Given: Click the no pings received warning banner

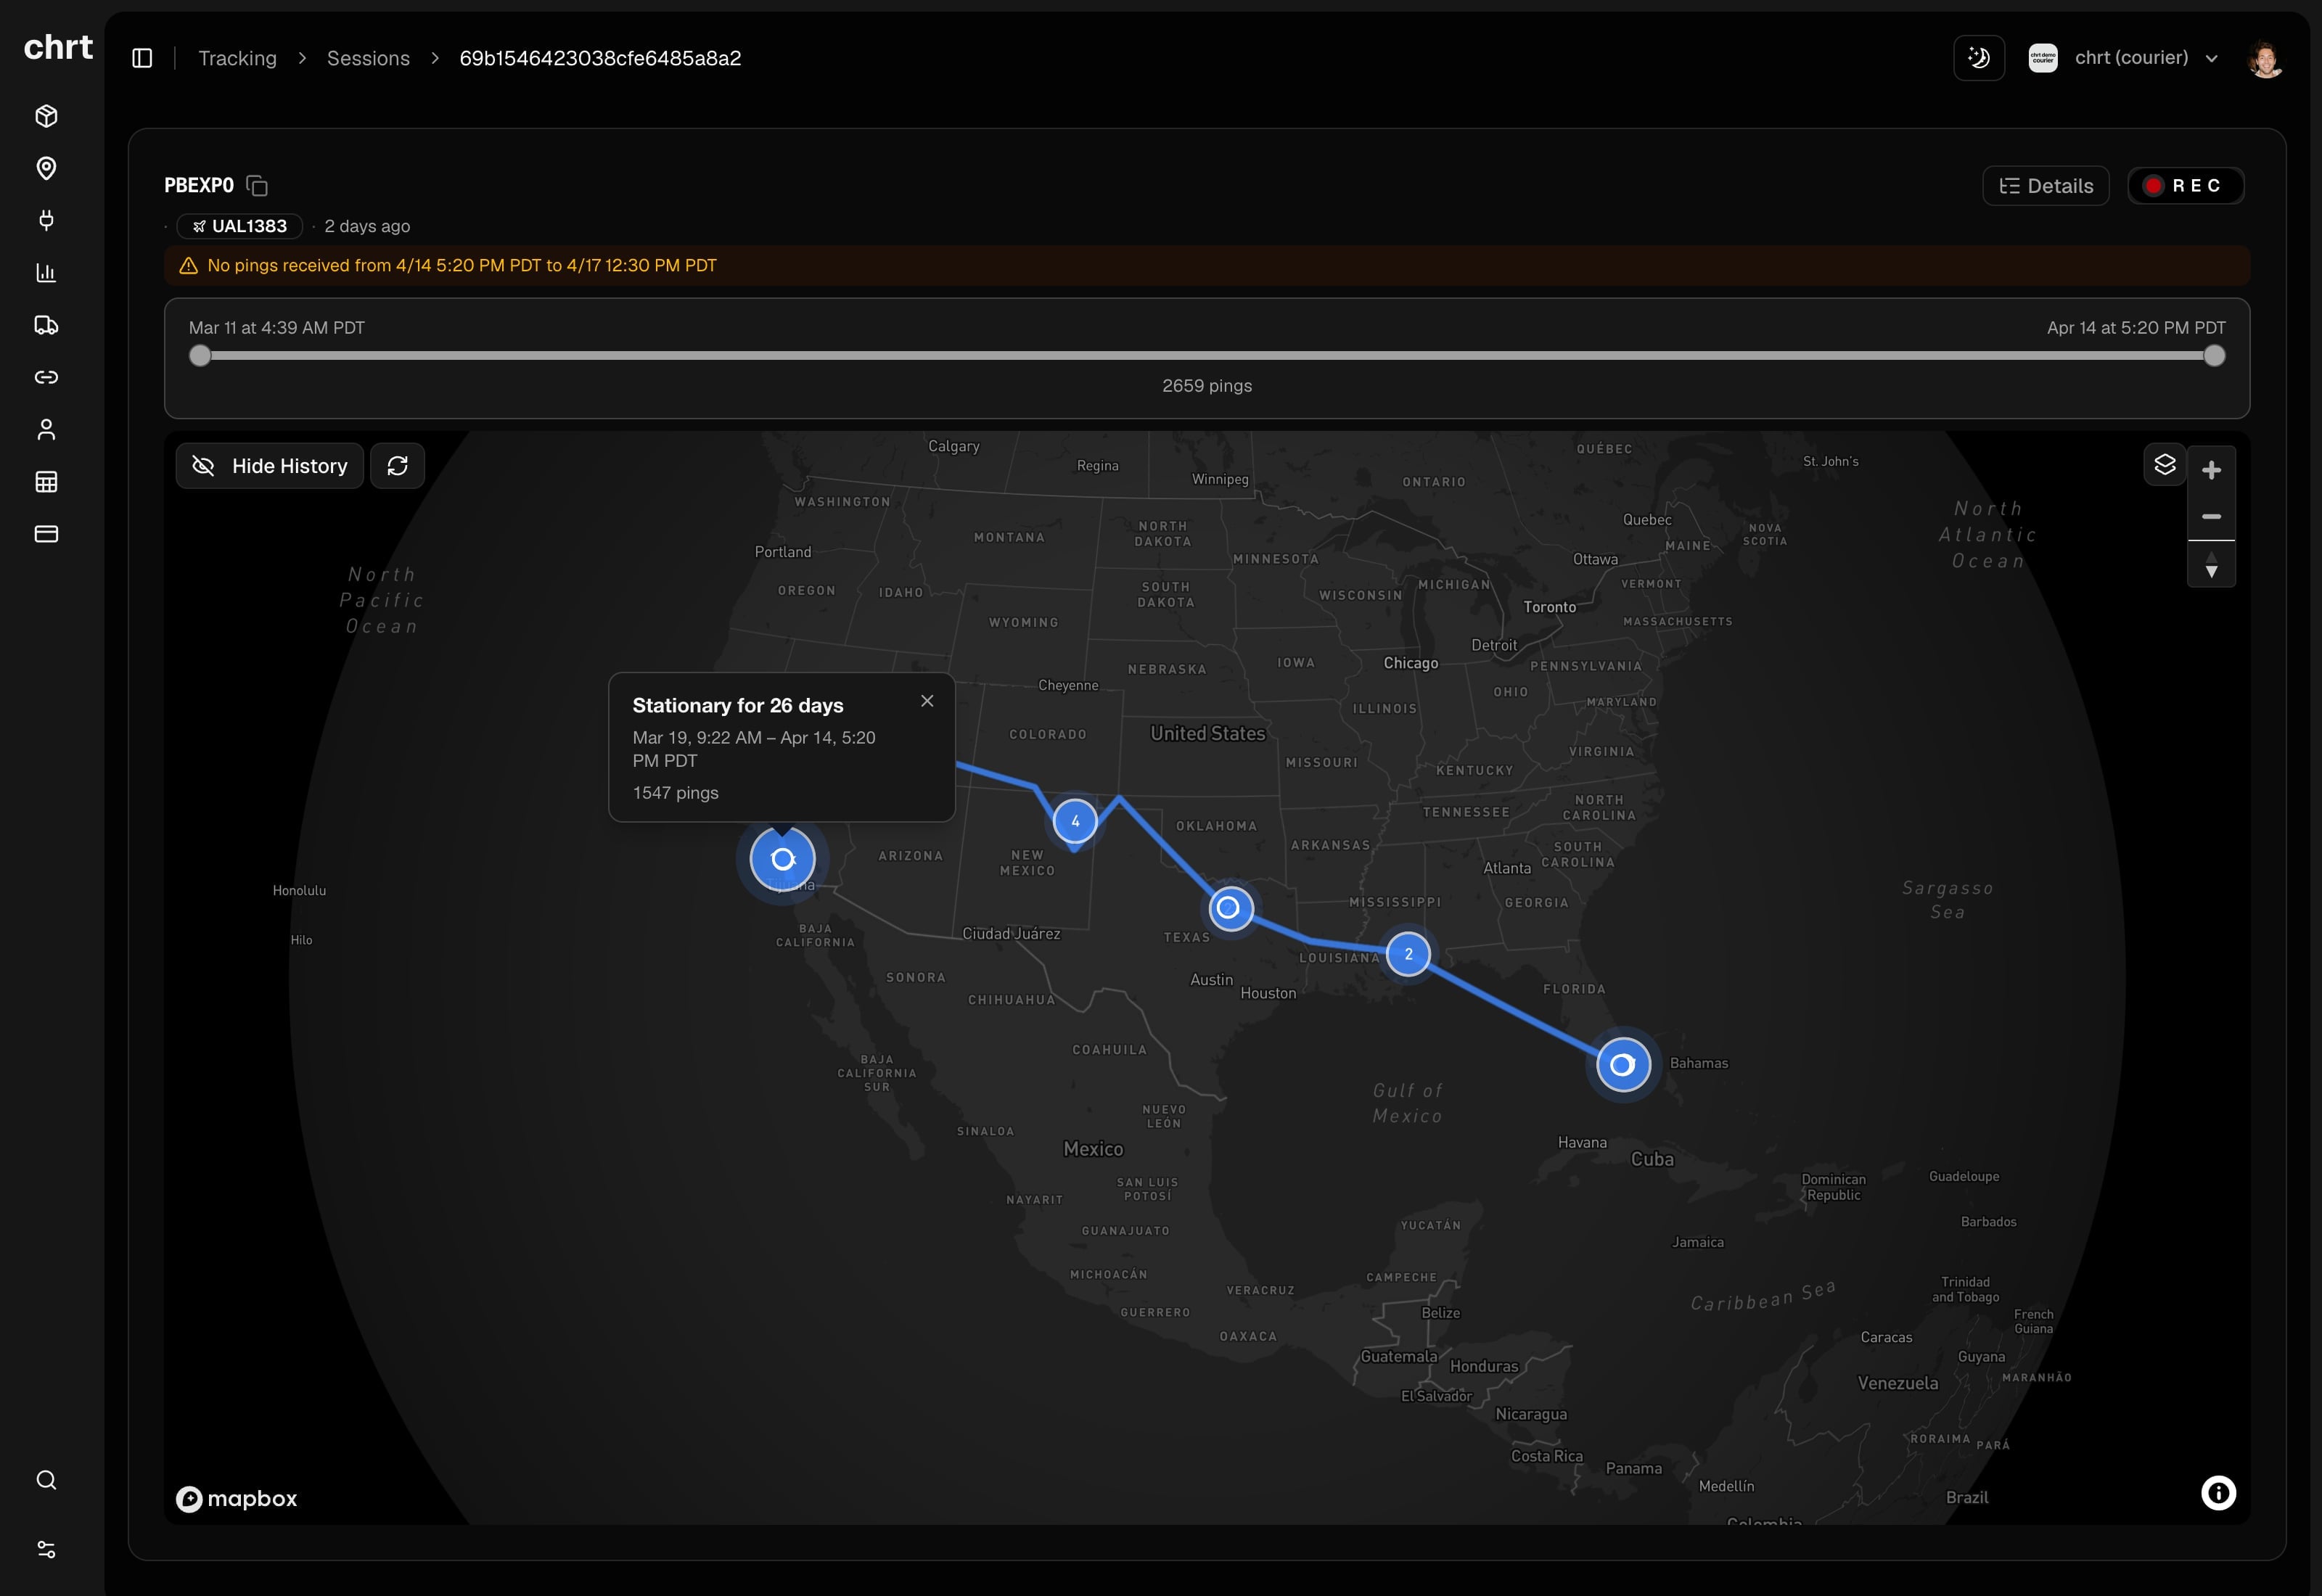Looking at the screenshot, I should 1207,265.
